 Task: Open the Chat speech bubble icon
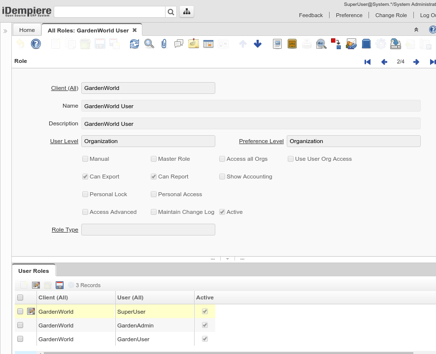(x=179, y=44)
